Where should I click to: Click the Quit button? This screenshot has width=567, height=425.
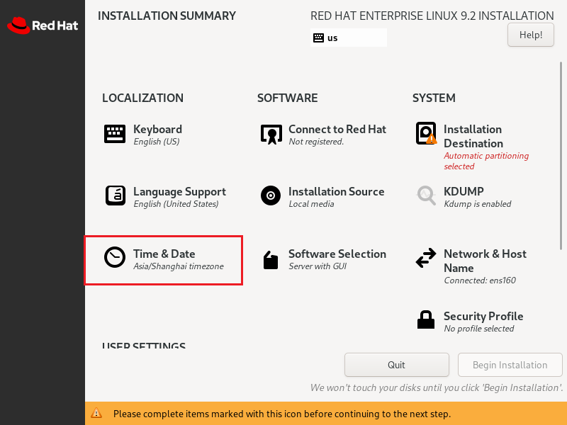(x=397, y=365)
